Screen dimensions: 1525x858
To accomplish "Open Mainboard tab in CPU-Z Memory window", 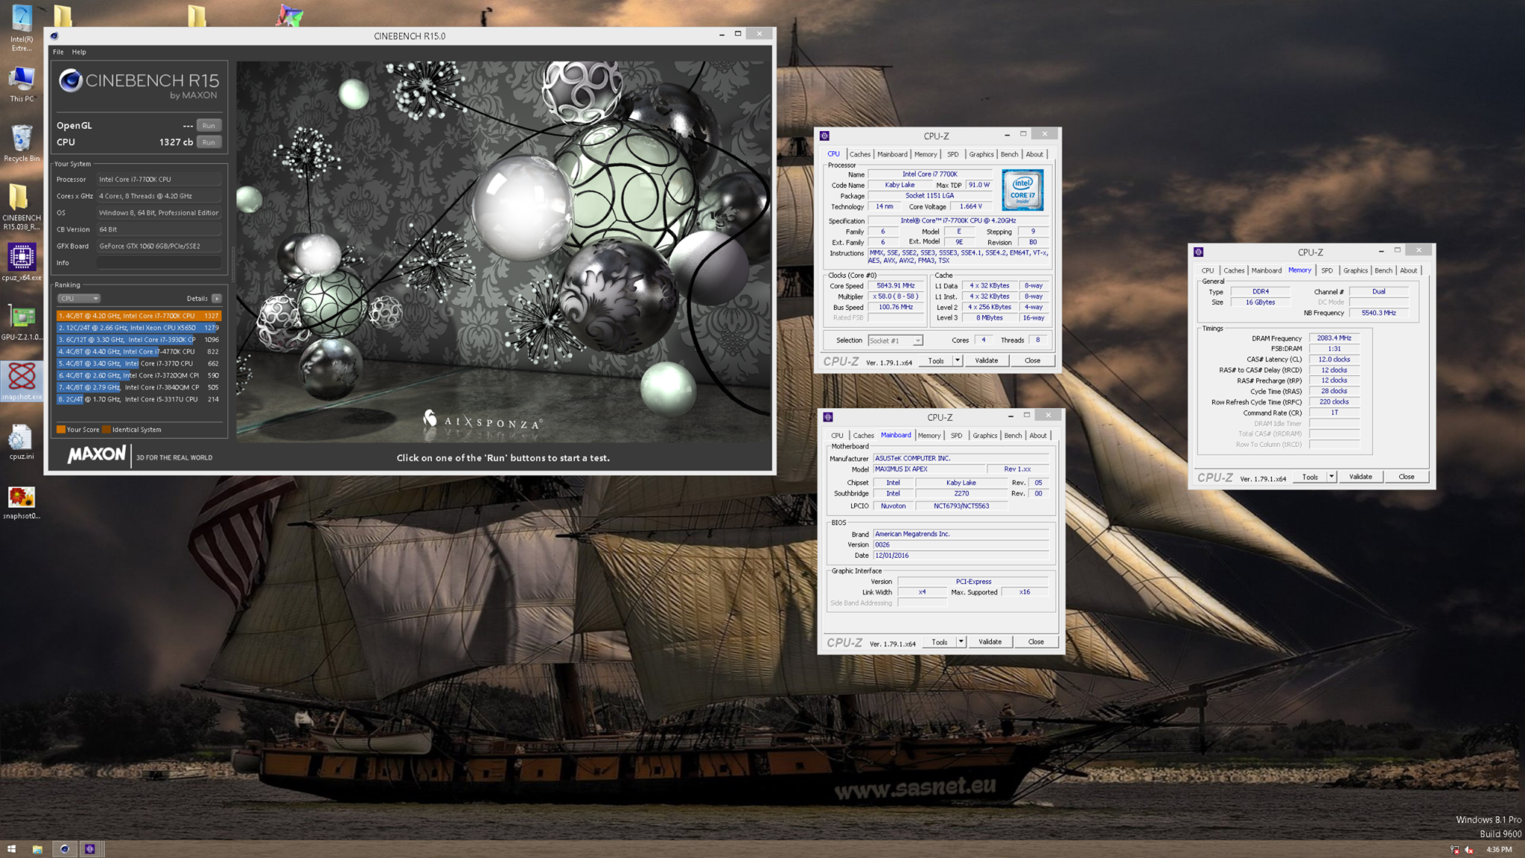I will click(x=1267, y=270).
